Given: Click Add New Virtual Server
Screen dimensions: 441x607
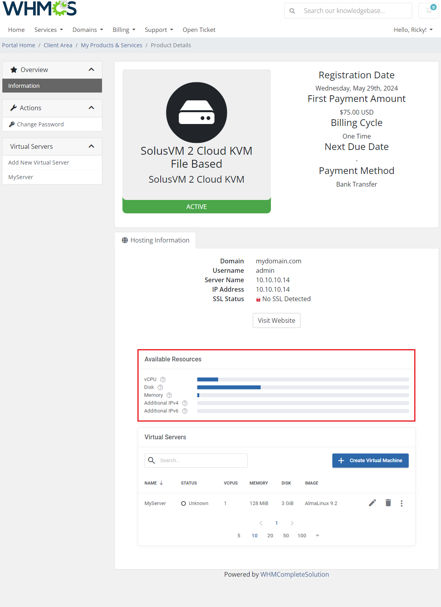Looking at the screenshot, I should click(x=52, y=163).
